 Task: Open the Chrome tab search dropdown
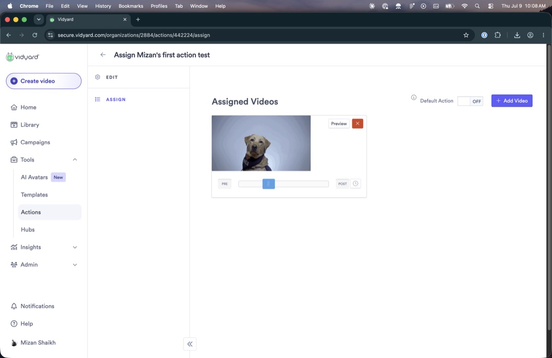coord(39,19)
